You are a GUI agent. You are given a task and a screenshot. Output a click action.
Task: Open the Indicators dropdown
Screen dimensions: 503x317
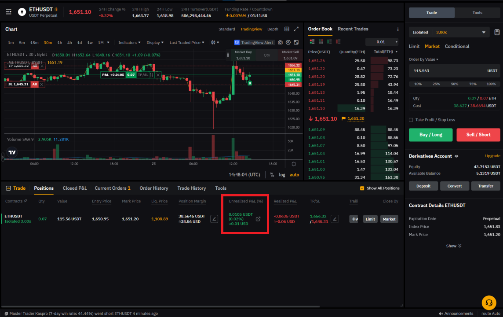click(129, 42)
